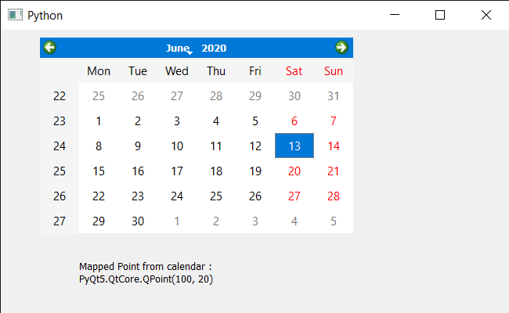Click week number 23 row header

pyautogui.click(x=60, y=121)
